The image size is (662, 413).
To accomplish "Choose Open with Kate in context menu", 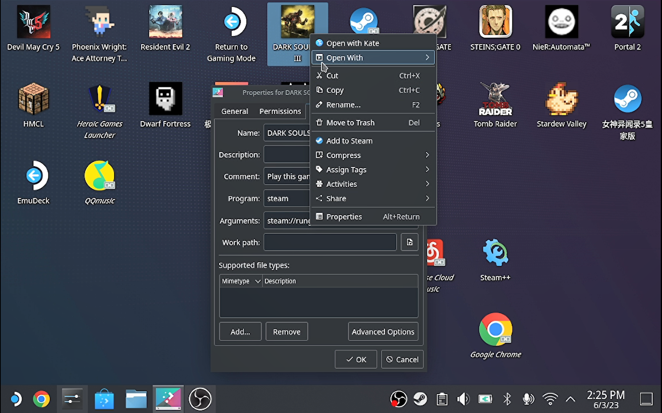I will tap(373, 43).
